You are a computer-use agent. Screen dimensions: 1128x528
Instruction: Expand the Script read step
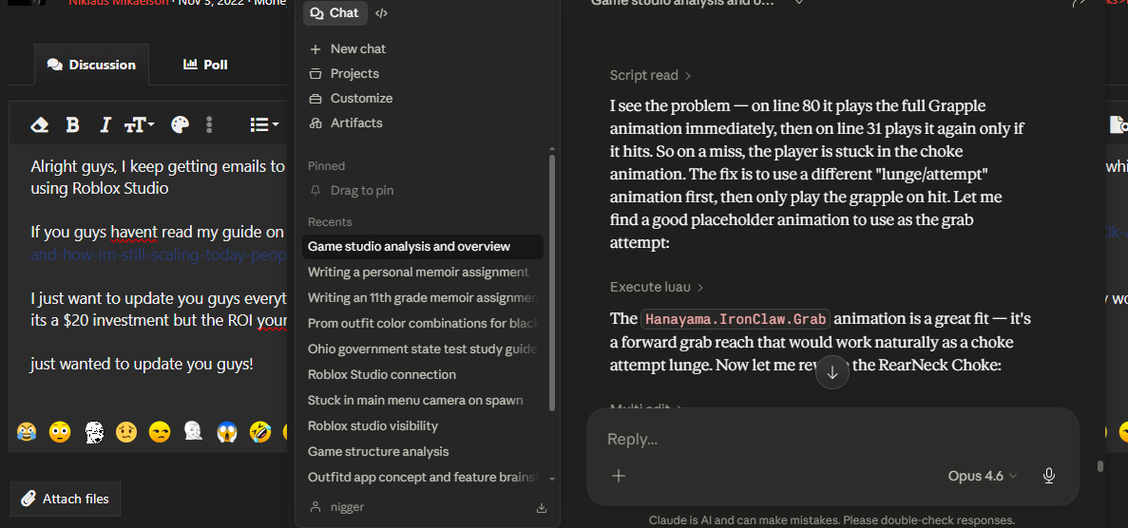click(650, 75)
